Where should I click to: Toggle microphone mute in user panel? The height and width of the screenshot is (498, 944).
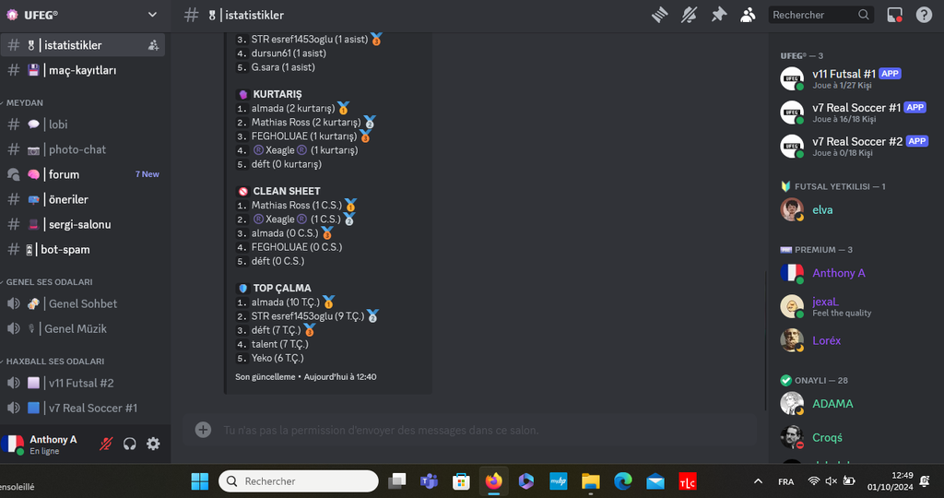[106, 445]
